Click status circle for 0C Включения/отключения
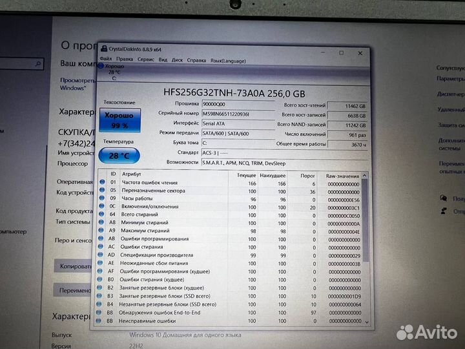This screenshot has width=465, height=349. pyautogui.click(x=102, y=206)
